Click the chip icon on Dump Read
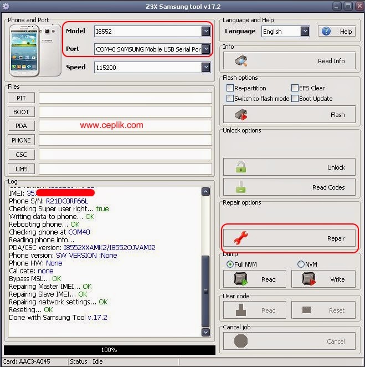This screenshot has width=365, height=367. coord(241,279)
